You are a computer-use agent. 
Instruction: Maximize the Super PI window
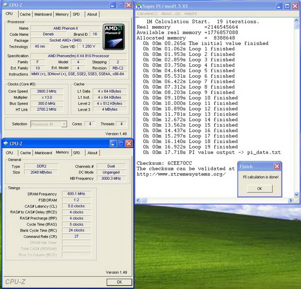[287, 6]
